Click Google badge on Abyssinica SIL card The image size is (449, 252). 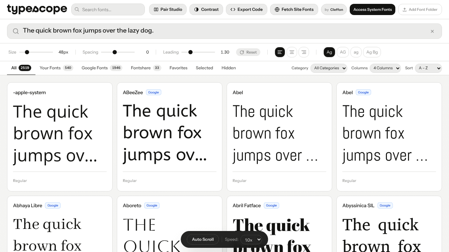click(x=385, y=205)
